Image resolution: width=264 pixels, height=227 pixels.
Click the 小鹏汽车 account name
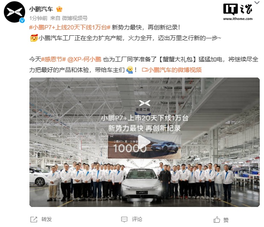41,9
